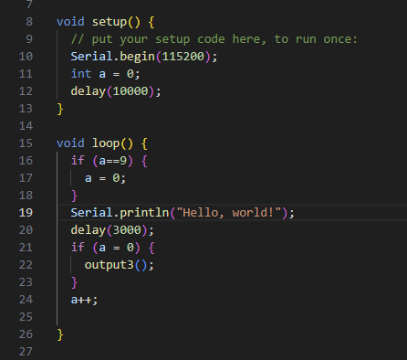The height and width of the screenshot is (360, 407).
Task: Click closing brace on line 23
Action: coord(74,282)
